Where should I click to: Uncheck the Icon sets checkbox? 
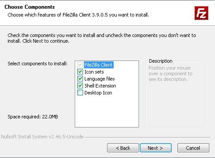click(80, 72)
